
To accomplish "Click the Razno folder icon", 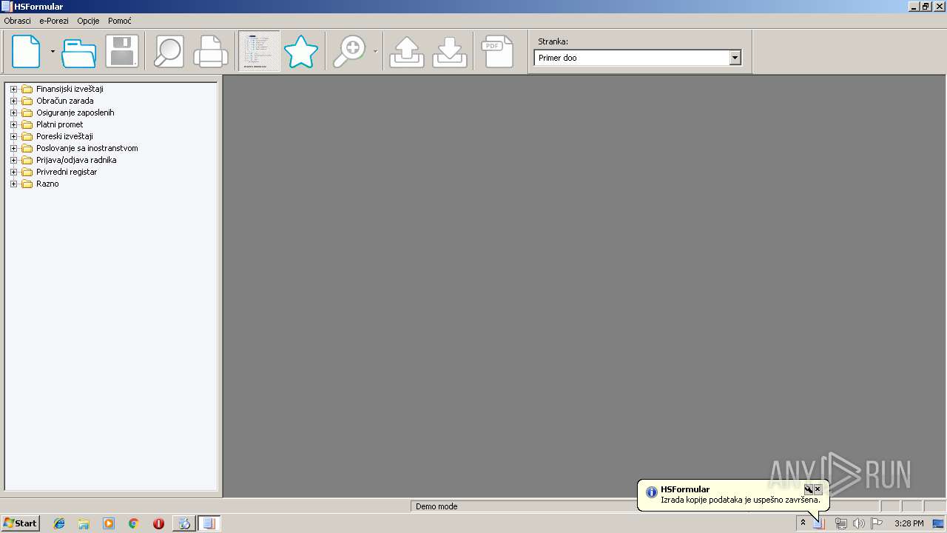I will (27, 184).
